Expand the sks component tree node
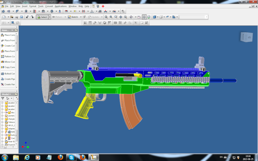This screenshot has height=161, width=258. click(x=2, y=112)
